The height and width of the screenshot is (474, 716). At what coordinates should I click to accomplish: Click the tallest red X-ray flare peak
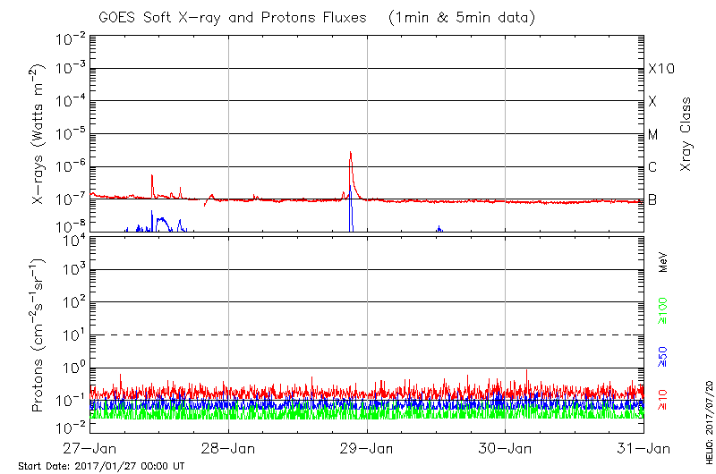pyautogui.click(x=350, y=153)
